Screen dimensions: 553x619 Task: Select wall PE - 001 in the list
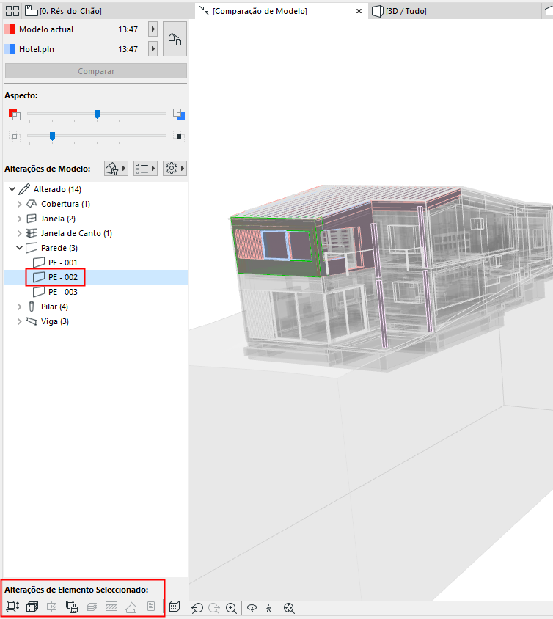[63, 263]
